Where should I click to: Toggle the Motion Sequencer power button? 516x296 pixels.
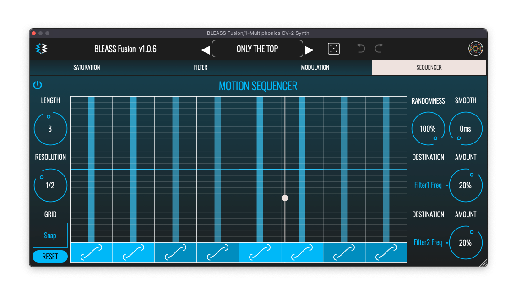pos(38,85)
